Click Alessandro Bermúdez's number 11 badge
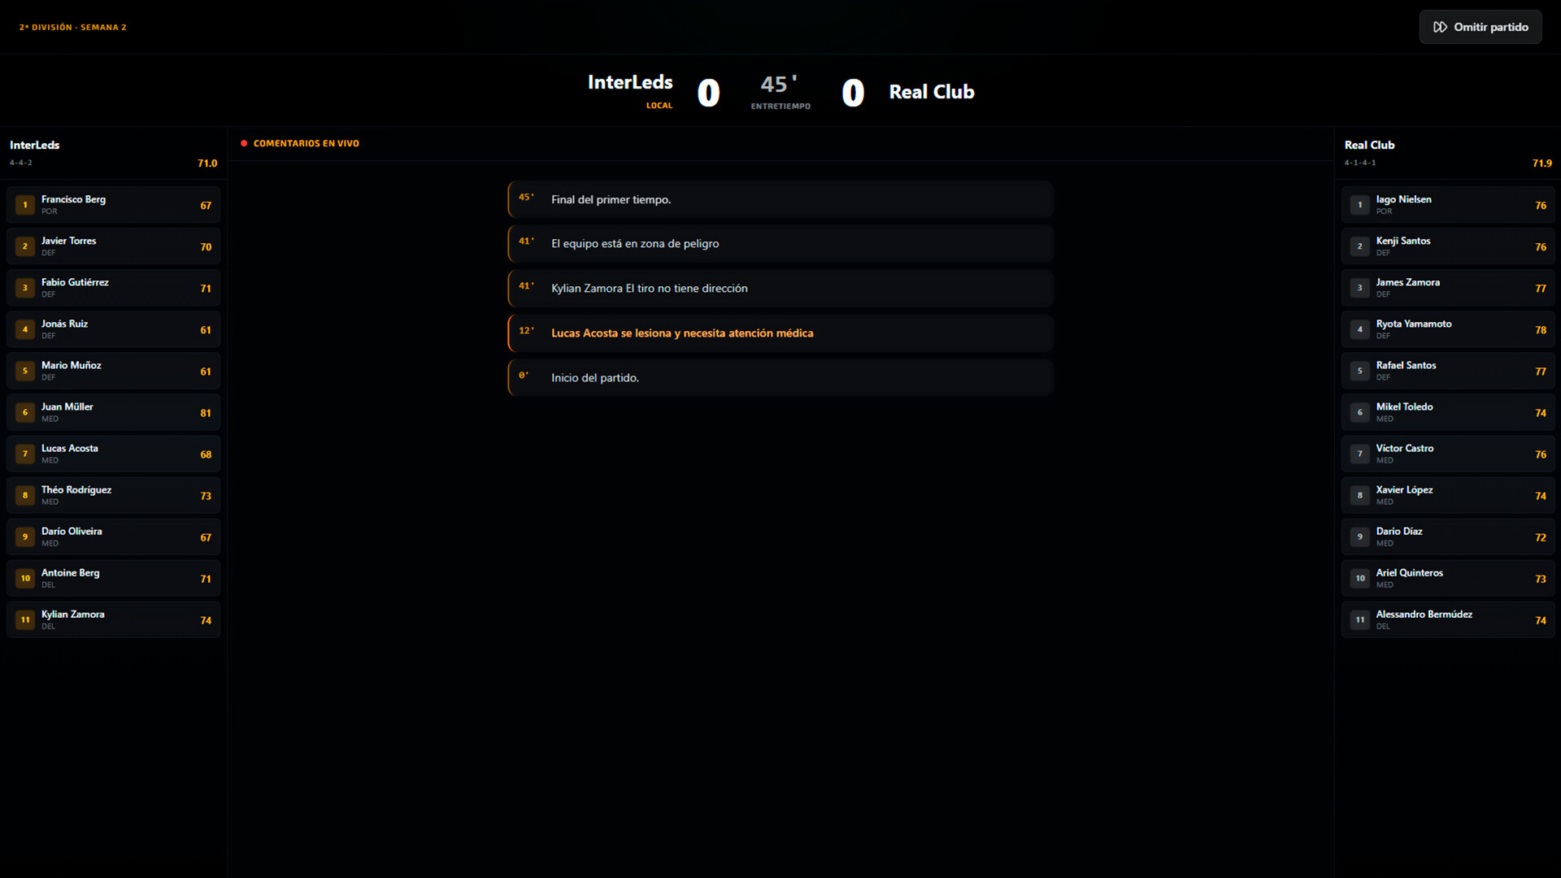This screenshot has width=1561, height=878. tap(1359, 619)
